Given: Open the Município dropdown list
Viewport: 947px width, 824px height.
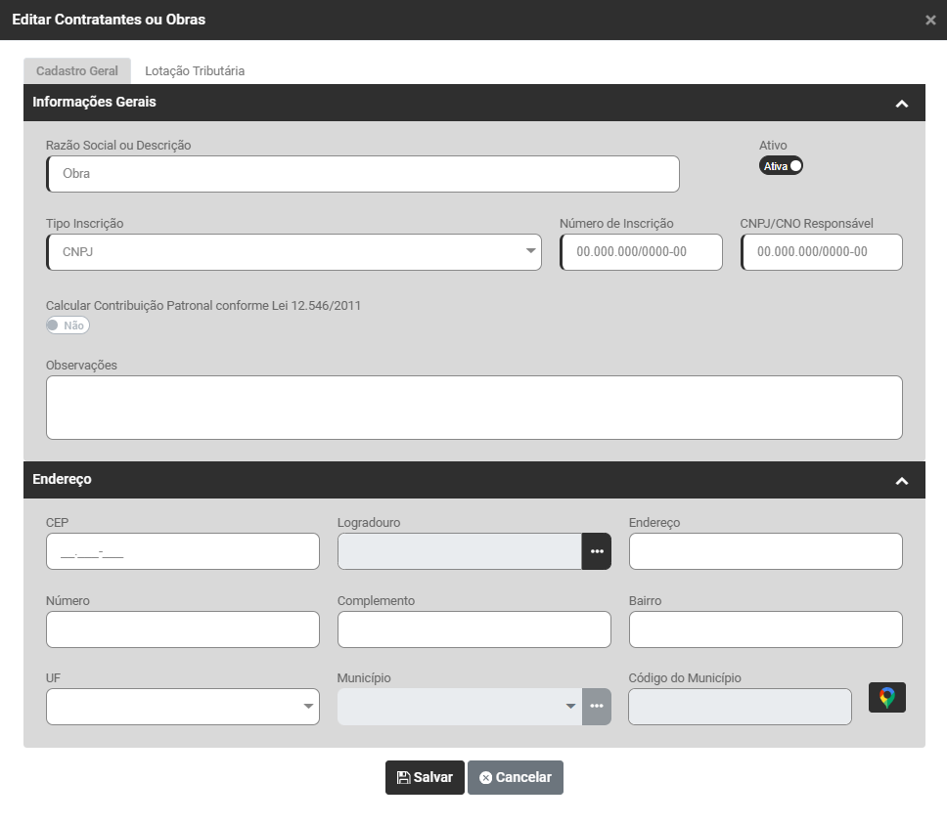Looking at the screenshot, I should coord(460,707).
